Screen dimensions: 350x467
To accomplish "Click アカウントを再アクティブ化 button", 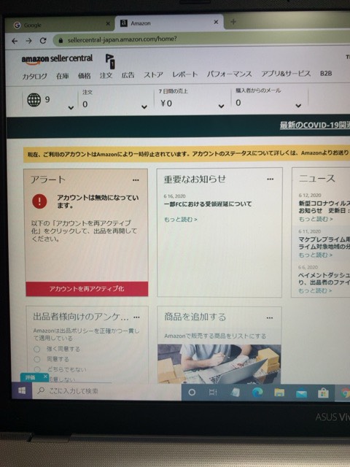I will click(x=87, y=289).
